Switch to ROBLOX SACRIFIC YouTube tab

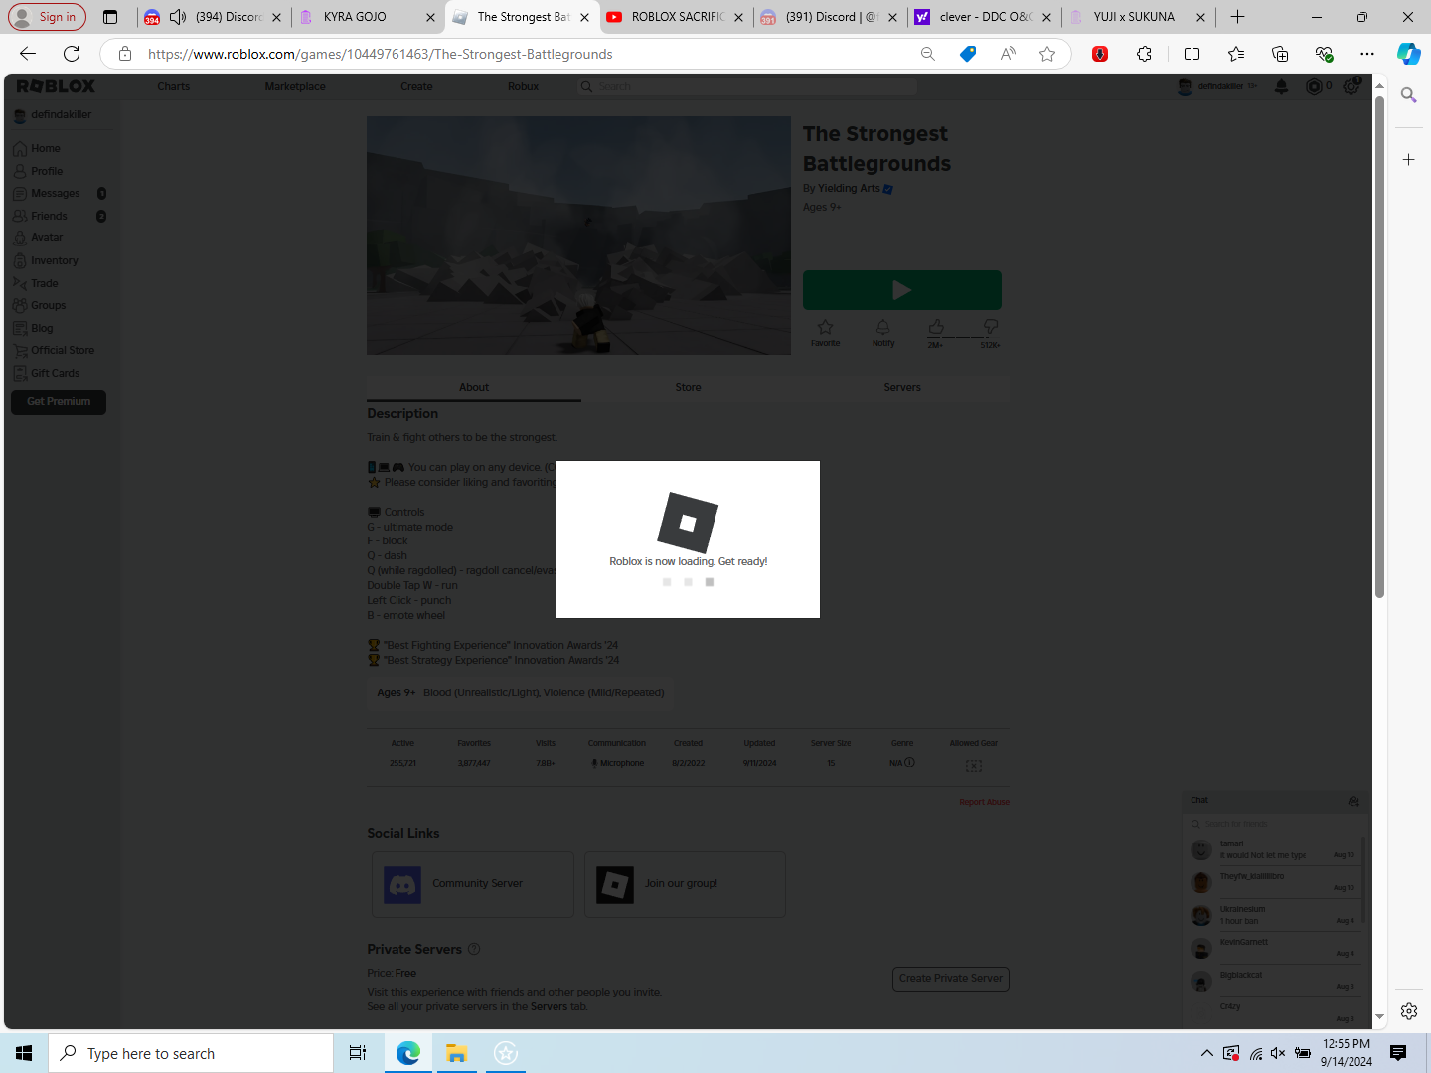click(678, 17)
